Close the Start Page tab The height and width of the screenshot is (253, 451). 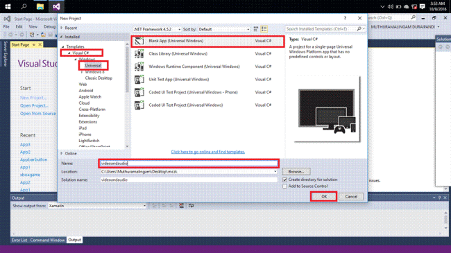click(x=40, y=44)
